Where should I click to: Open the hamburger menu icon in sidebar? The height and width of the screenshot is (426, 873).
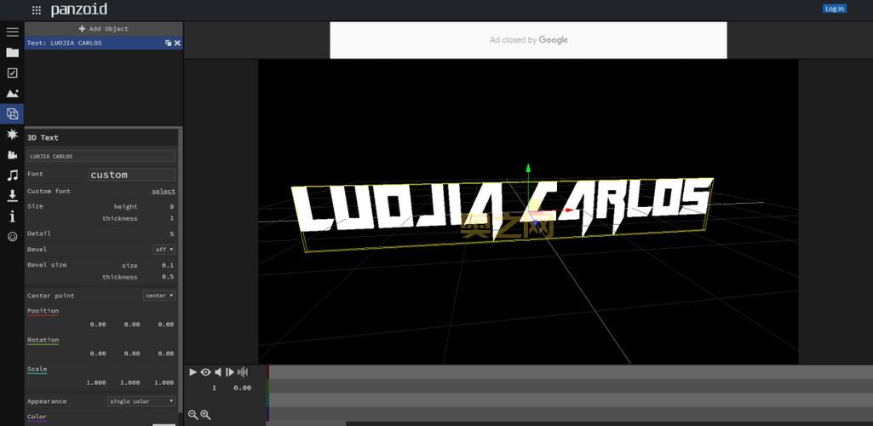[12, 32]
